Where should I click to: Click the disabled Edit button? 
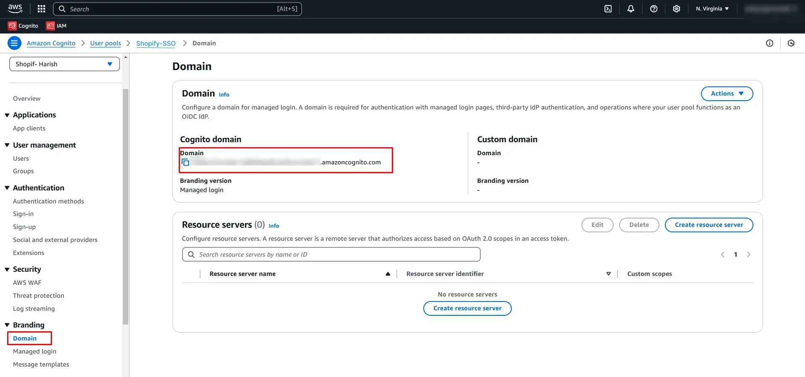(597, 225)
